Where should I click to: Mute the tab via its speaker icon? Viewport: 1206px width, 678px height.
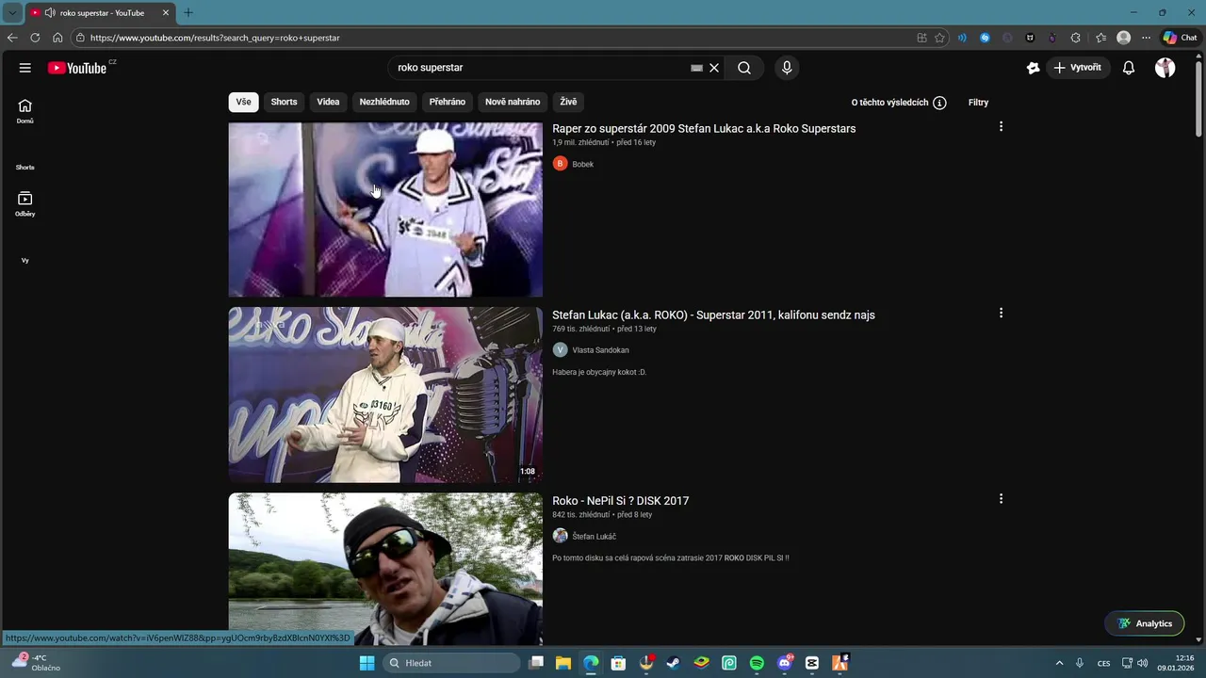(49, 13)
